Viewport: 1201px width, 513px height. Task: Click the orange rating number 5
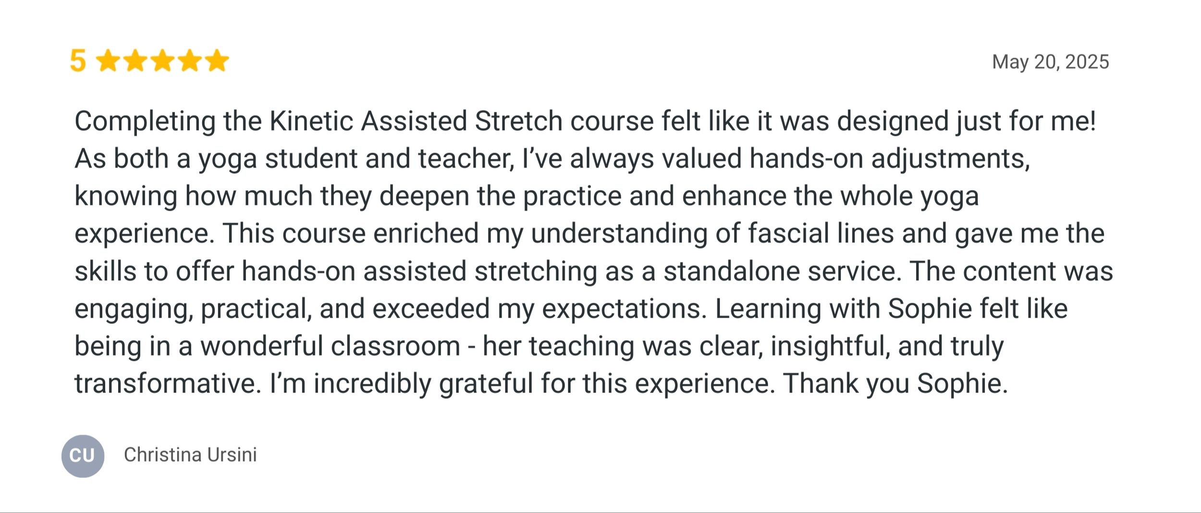[x=78, y=61]
